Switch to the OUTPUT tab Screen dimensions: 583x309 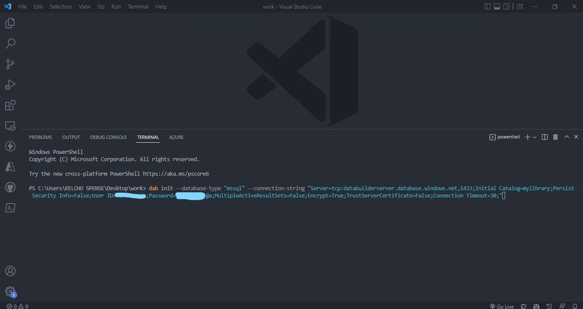(x=71, y=137)
